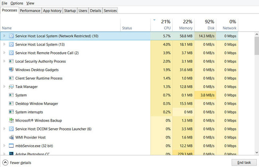Screen dimensions: 259x167
Task: Expand the mbbService.exe row
Action: click(4, 145)
